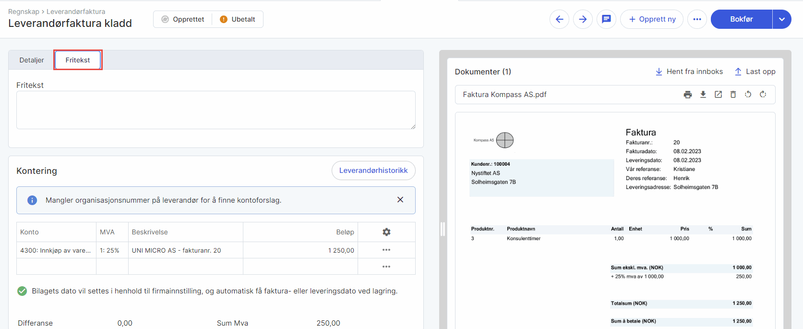The width and height of the screenshot is (803, 329).
Task: Click the Leverandørhistorikk button
Action: tap(373, 171)
